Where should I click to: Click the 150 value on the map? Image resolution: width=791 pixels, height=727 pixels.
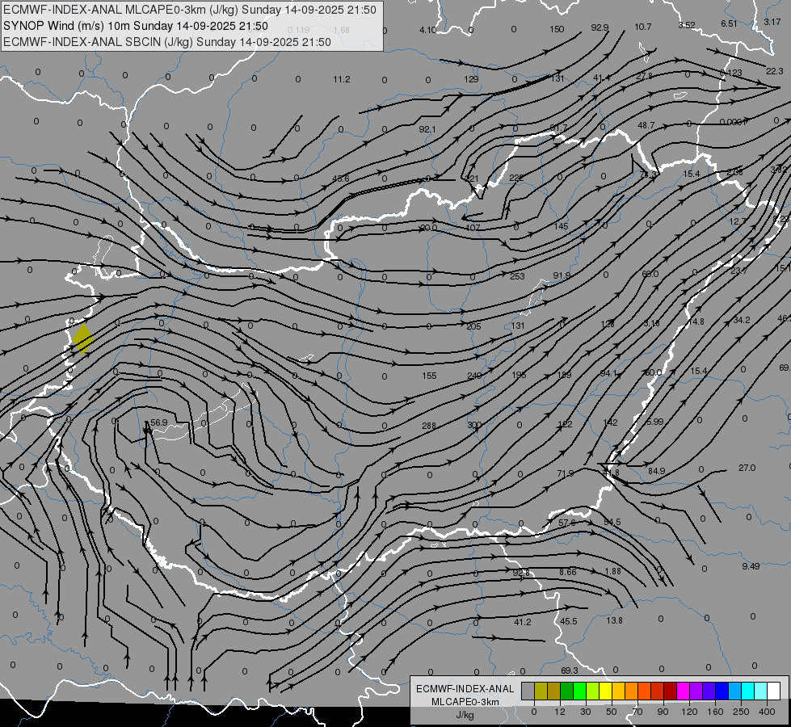(557, 29)
